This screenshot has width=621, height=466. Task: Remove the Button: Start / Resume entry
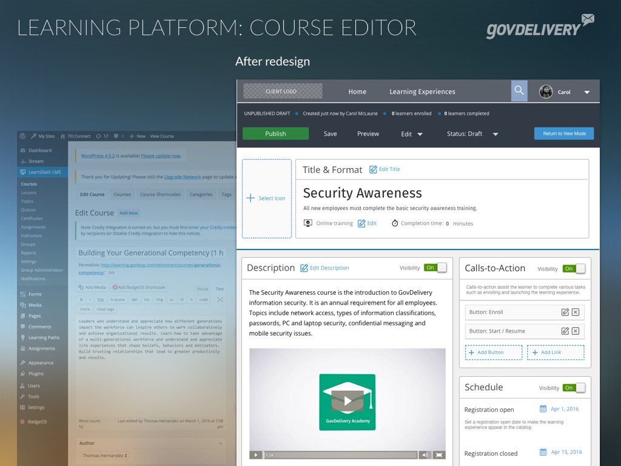coord(576,331)
